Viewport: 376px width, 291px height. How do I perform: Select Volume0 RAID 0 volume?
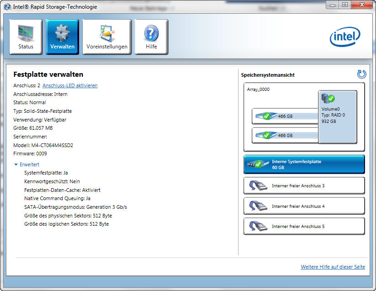click(338, 117)
